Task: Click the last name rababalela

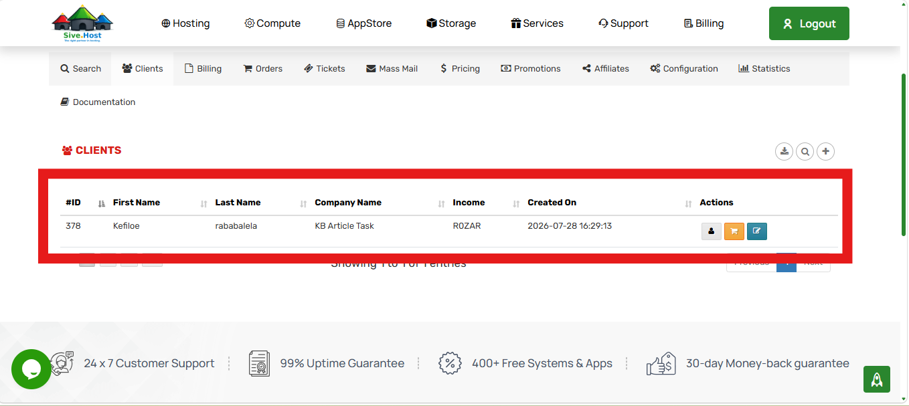Action: pyautogui.click(x=236, y=226)
